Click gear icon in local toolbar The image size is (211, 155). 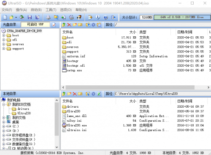click(93, 94)
